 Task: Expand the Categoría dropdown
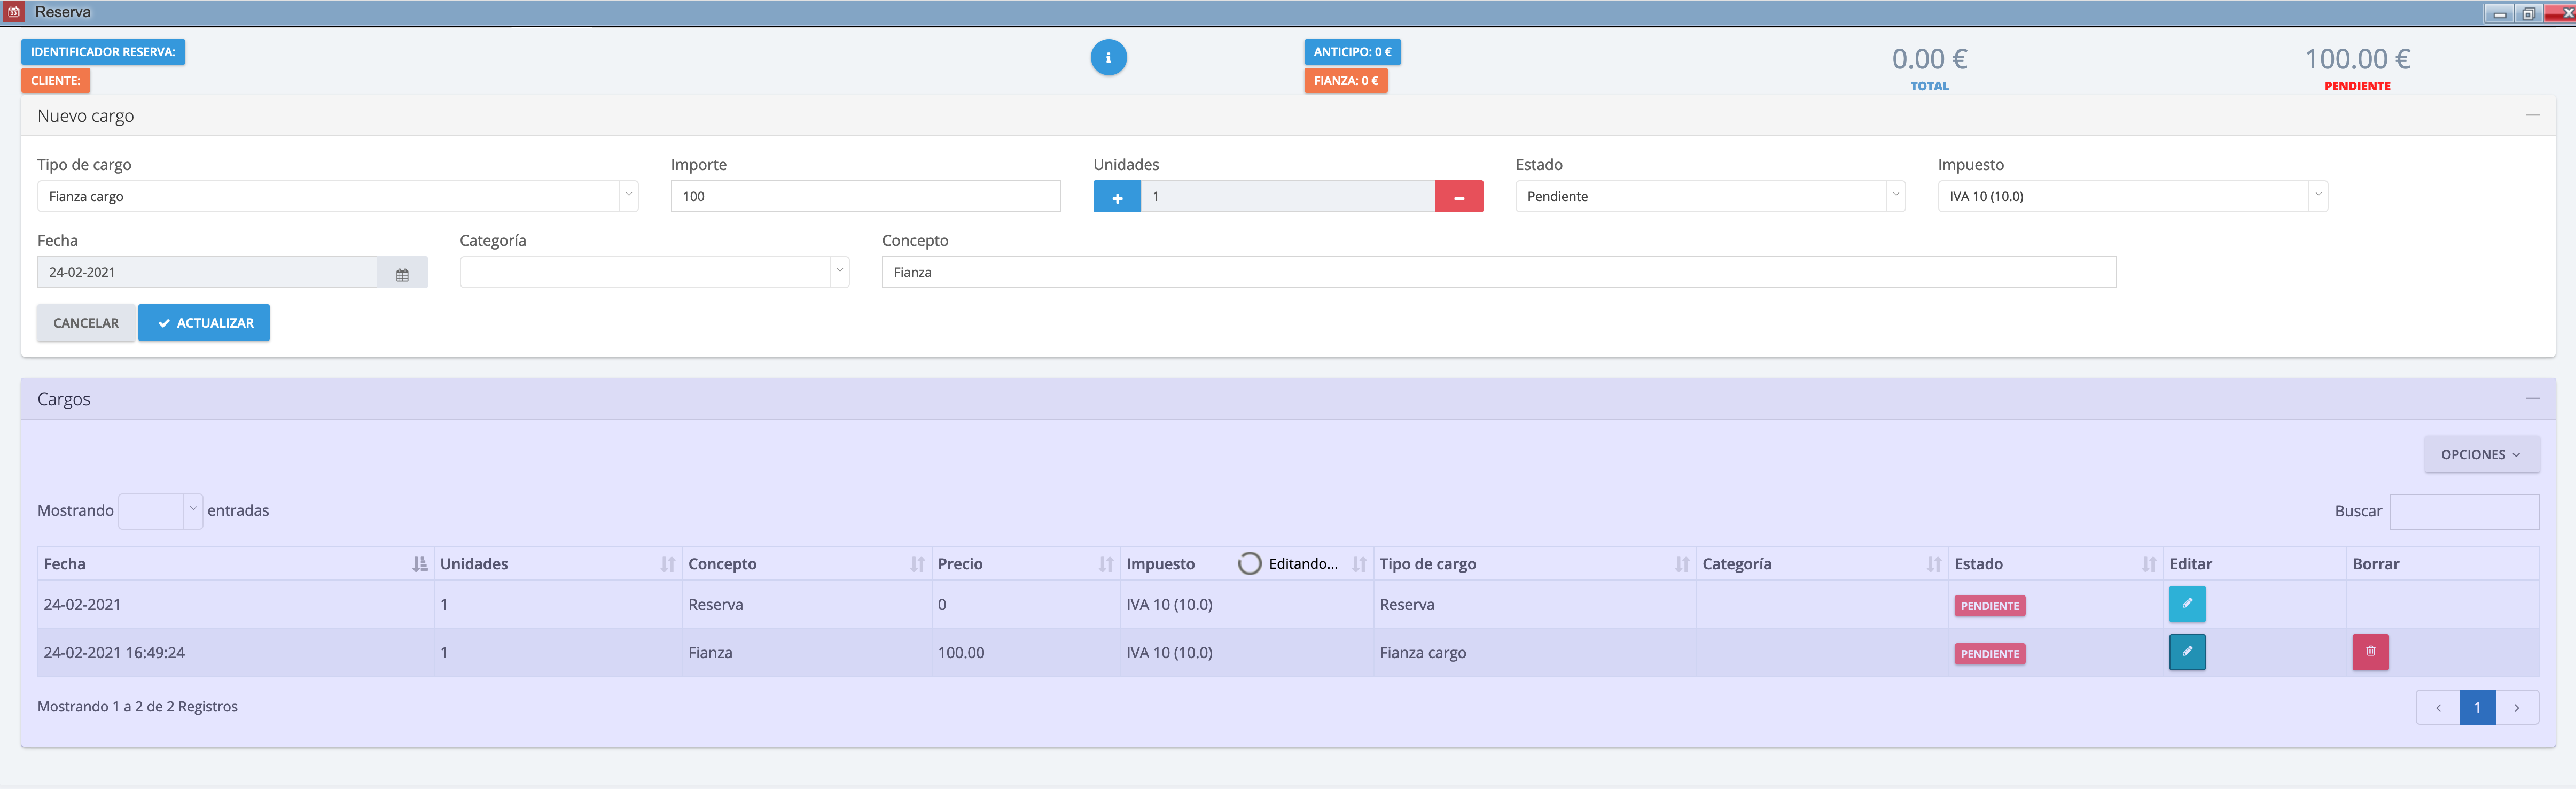point(654,273)
